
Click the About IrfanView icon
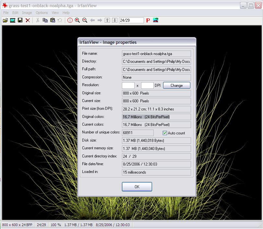pos(156,20)
